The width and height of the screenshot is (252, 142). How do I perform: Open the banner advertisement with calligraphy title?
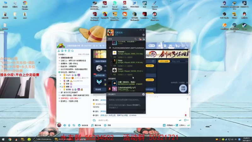[167, 54]
